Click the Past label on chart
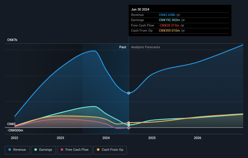The height and width of the screenshot is (158, 248). tap(123, 47)
